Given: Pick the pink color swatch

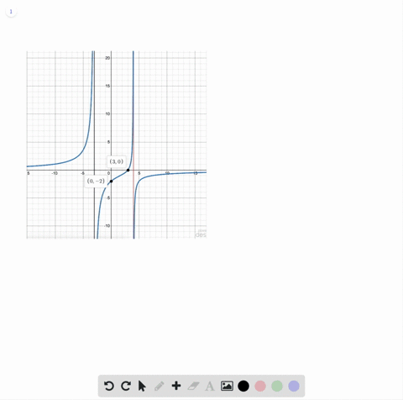Looking at the screenshot, I should (x=260, y=386).
